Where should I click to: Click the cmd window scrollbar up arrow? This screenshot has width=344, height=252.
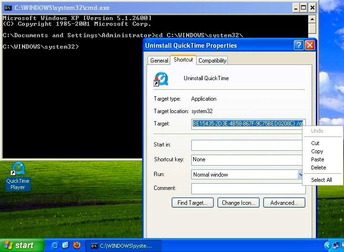pyautogui.click(x=312, y=19)
